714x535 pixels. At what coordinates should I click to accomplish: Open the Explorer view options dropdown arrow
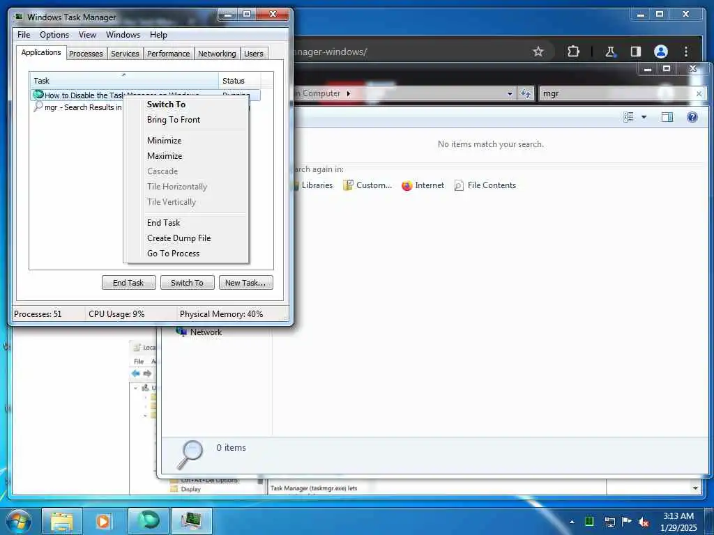click(644, 117)
